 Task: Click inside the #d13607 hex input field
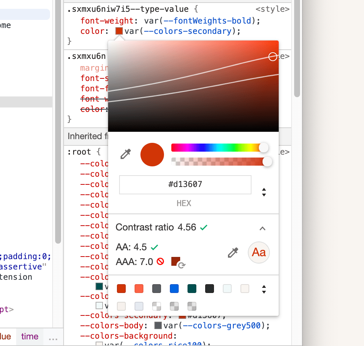tap(185, 185)
